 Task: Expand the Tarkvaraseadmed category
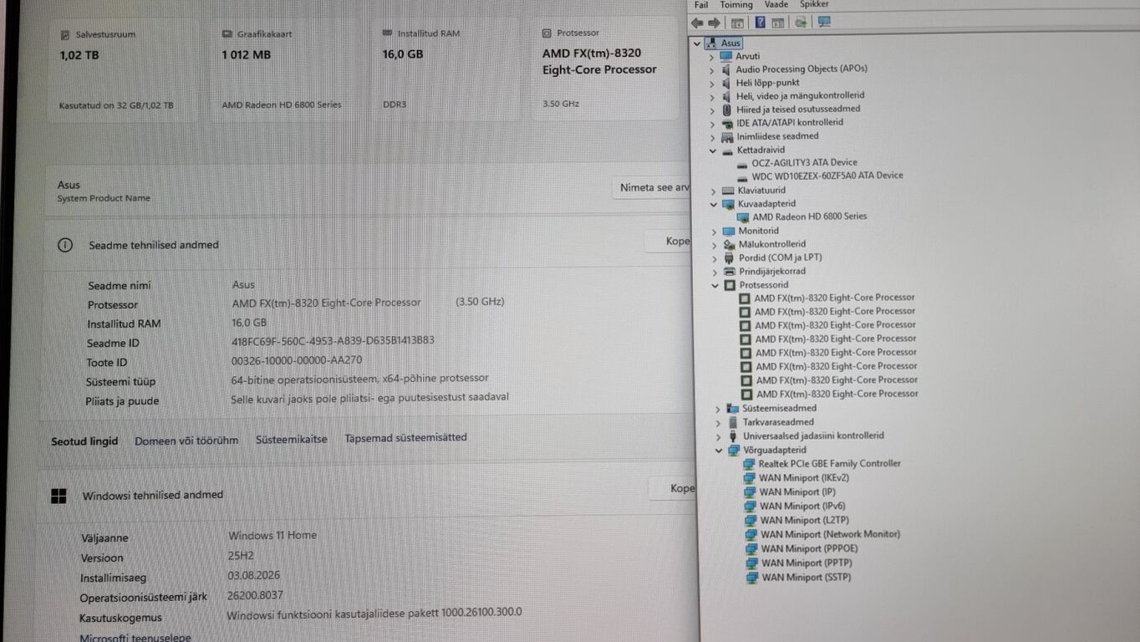click(717, 423)
